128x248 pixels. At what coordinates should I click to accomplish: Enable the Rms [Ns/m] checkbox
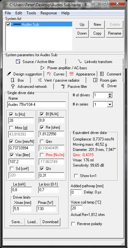point(42,155)
